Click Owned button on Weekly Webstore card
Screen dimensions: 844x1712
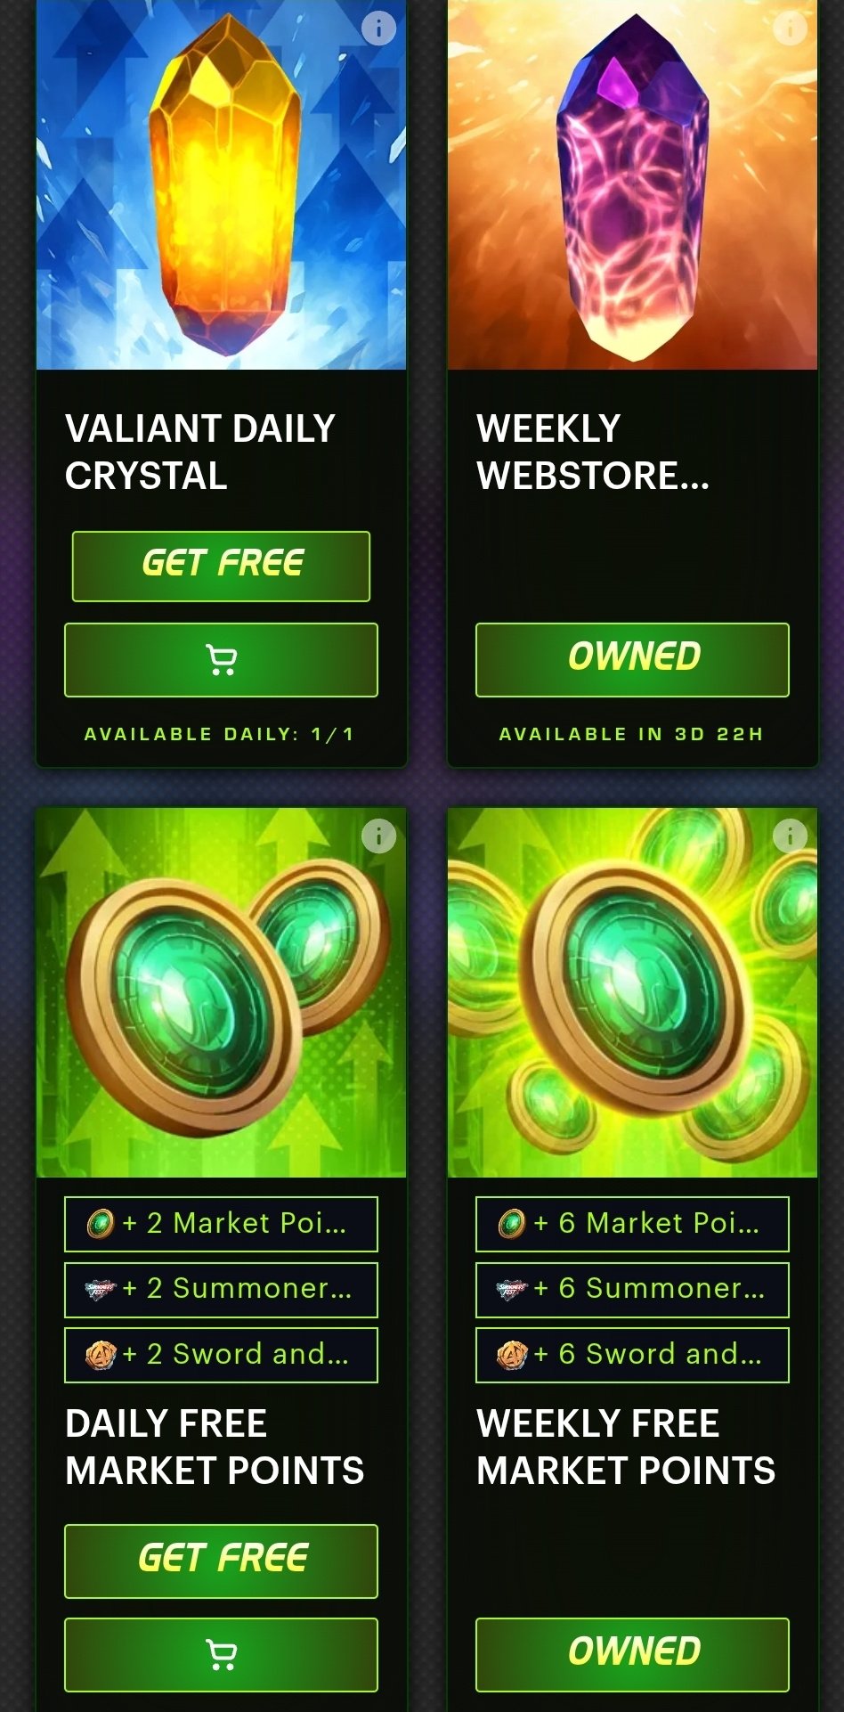click(x=632, y=660)
